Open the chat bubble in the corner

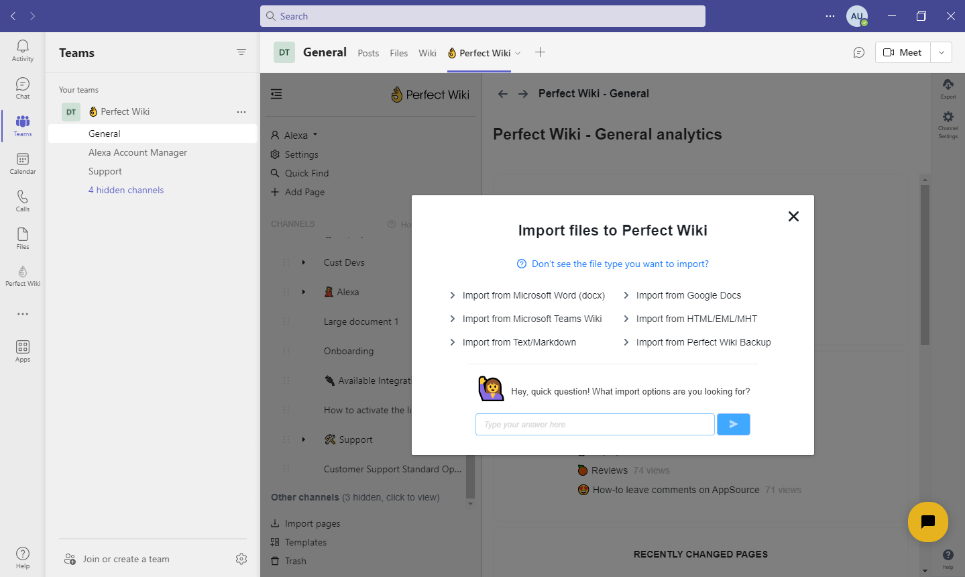pyautogui.click(x=927, y=521)
